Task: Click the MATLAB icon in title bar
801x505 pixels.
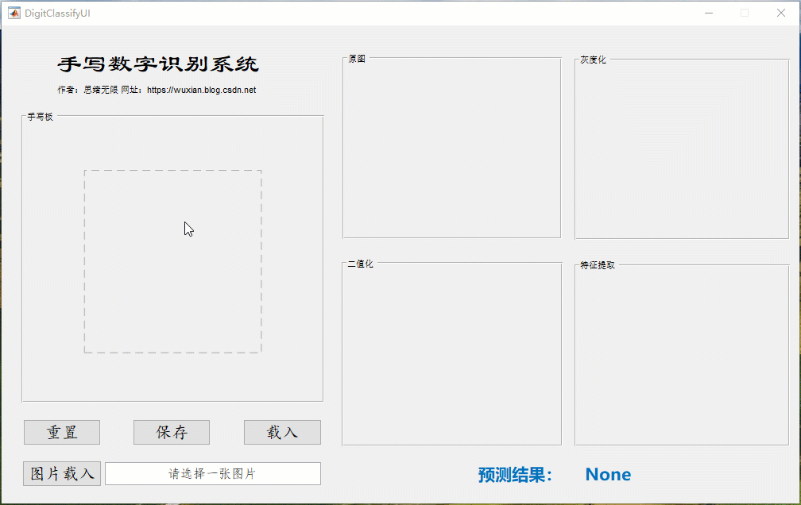Action: pos(14,13)
